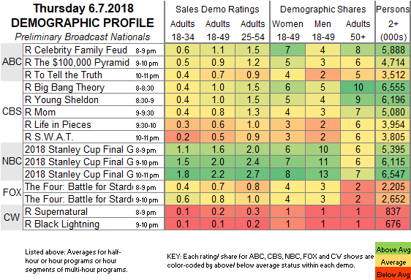Click the R Young Sheldon program name

pyautogui.click(x=62, y=100)
